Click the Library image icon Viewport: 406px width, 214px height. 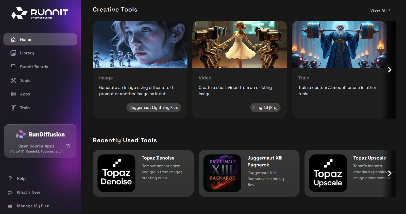pyautogui.click(x=13, y=53)
